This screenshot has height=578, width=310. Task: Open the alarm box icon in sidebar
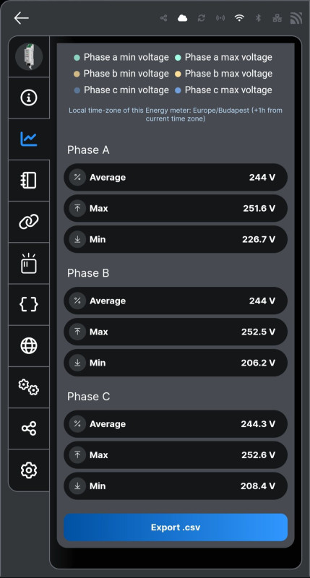tap(29, 263)
